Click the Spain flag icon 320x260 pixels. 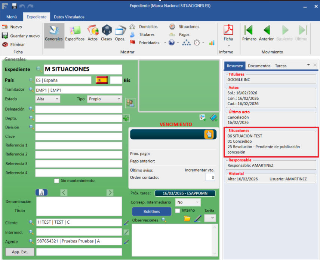(x=102, y=80)
